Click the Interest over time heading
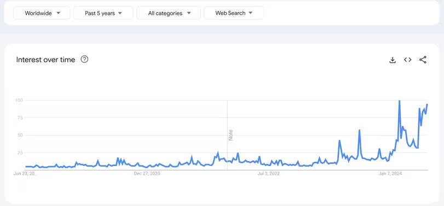Screen dimensions: 444x206 [x=45, y=60]
